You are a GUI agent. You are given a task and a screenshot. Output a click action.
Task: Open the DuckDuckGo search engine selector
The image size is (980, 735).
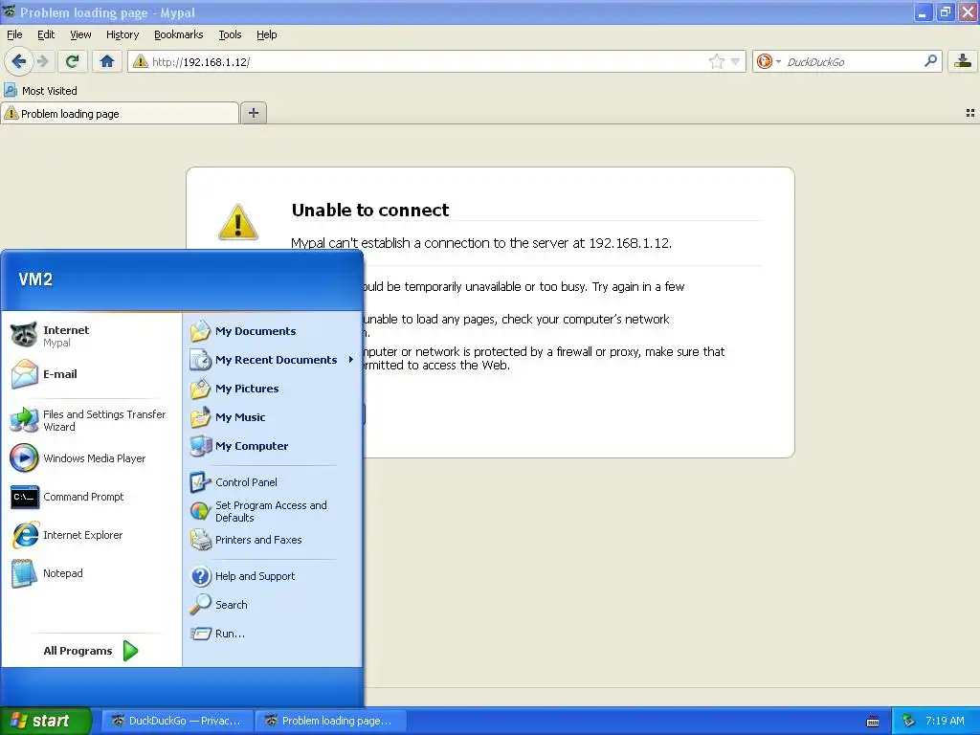768,61
